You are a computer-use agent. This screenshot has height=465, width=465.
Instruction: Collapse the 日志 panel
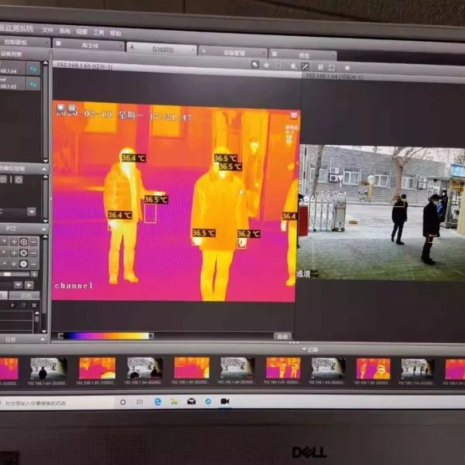pyautogui.click(x=42, y=339)
